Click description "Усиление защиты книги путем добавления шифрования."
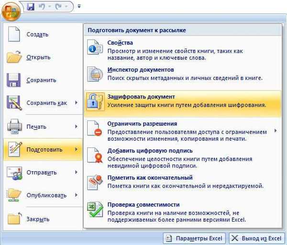The height and width of the screenshot is (245, 287). [187, 105]
